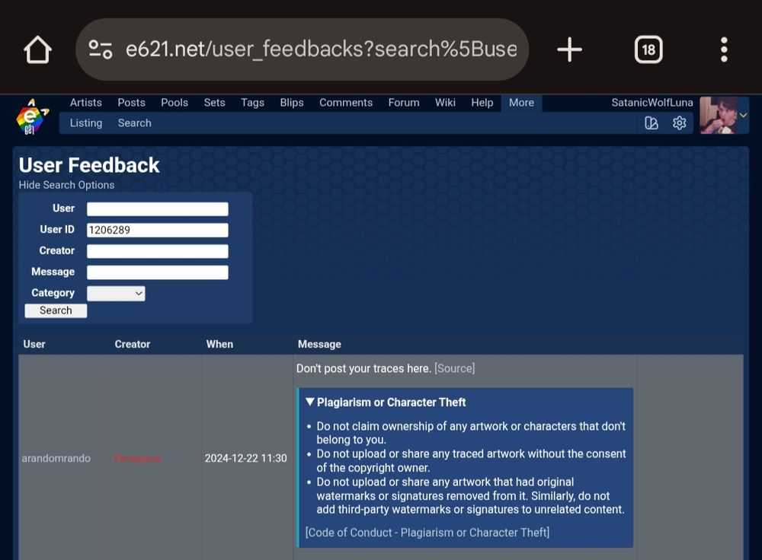Open the settings gear icon

(x=680, y=123)
